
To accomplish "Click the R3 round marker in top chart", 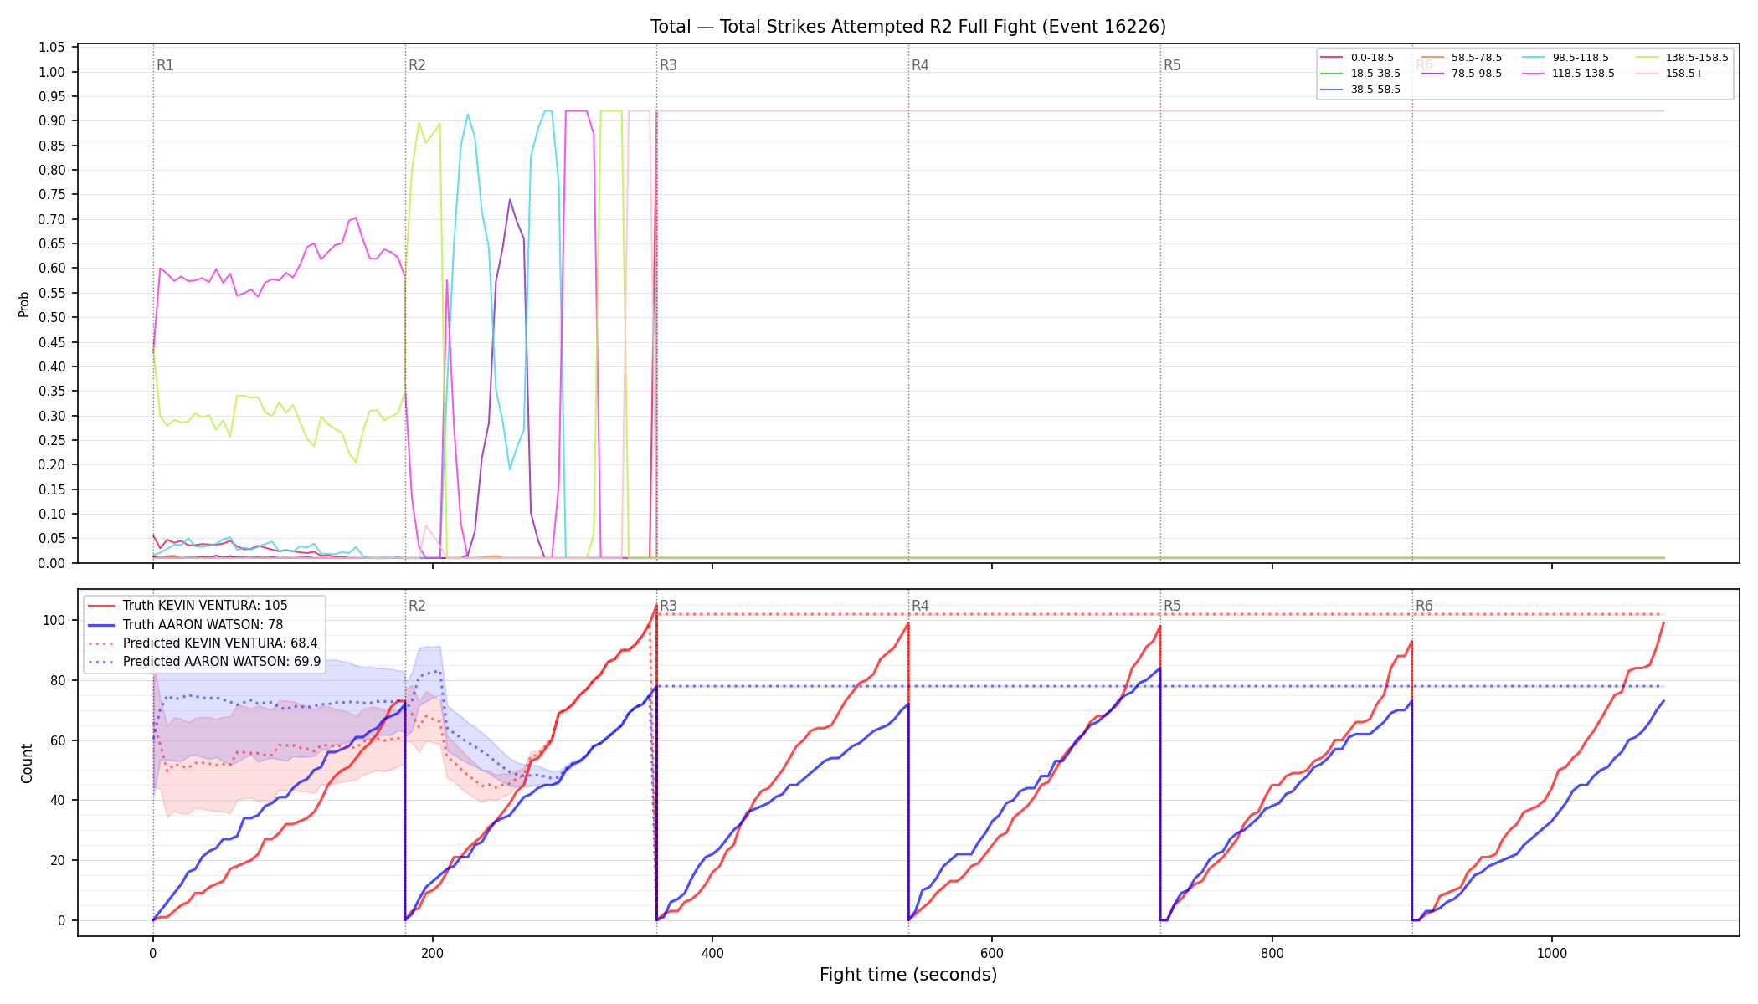I will coord(668,65).
